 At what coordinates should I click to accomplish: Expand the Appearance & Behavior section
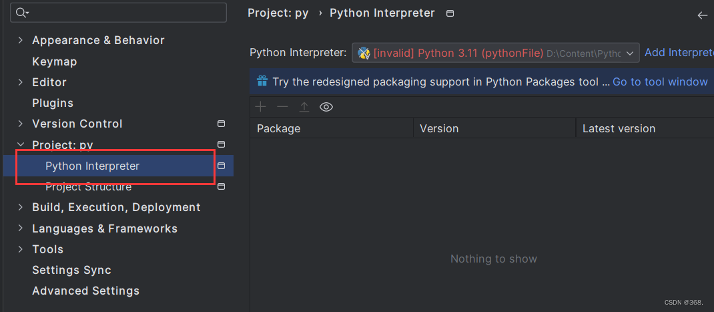pyautogui.click(x=21, y=41)
